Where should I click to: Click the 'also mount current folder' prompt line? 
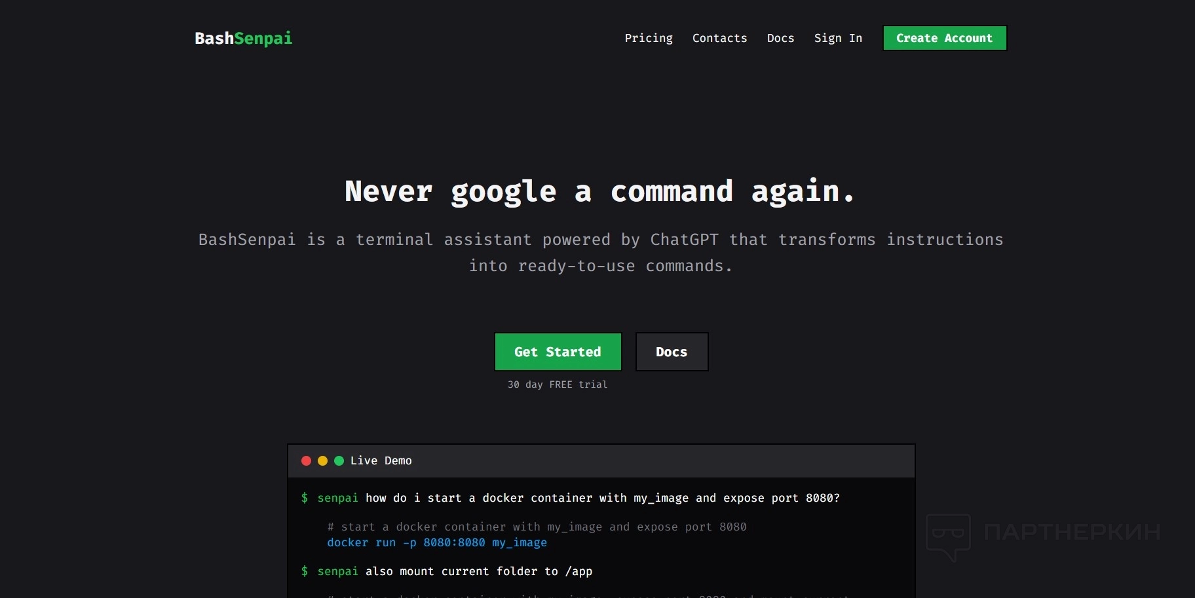click(x=446, y=572)
